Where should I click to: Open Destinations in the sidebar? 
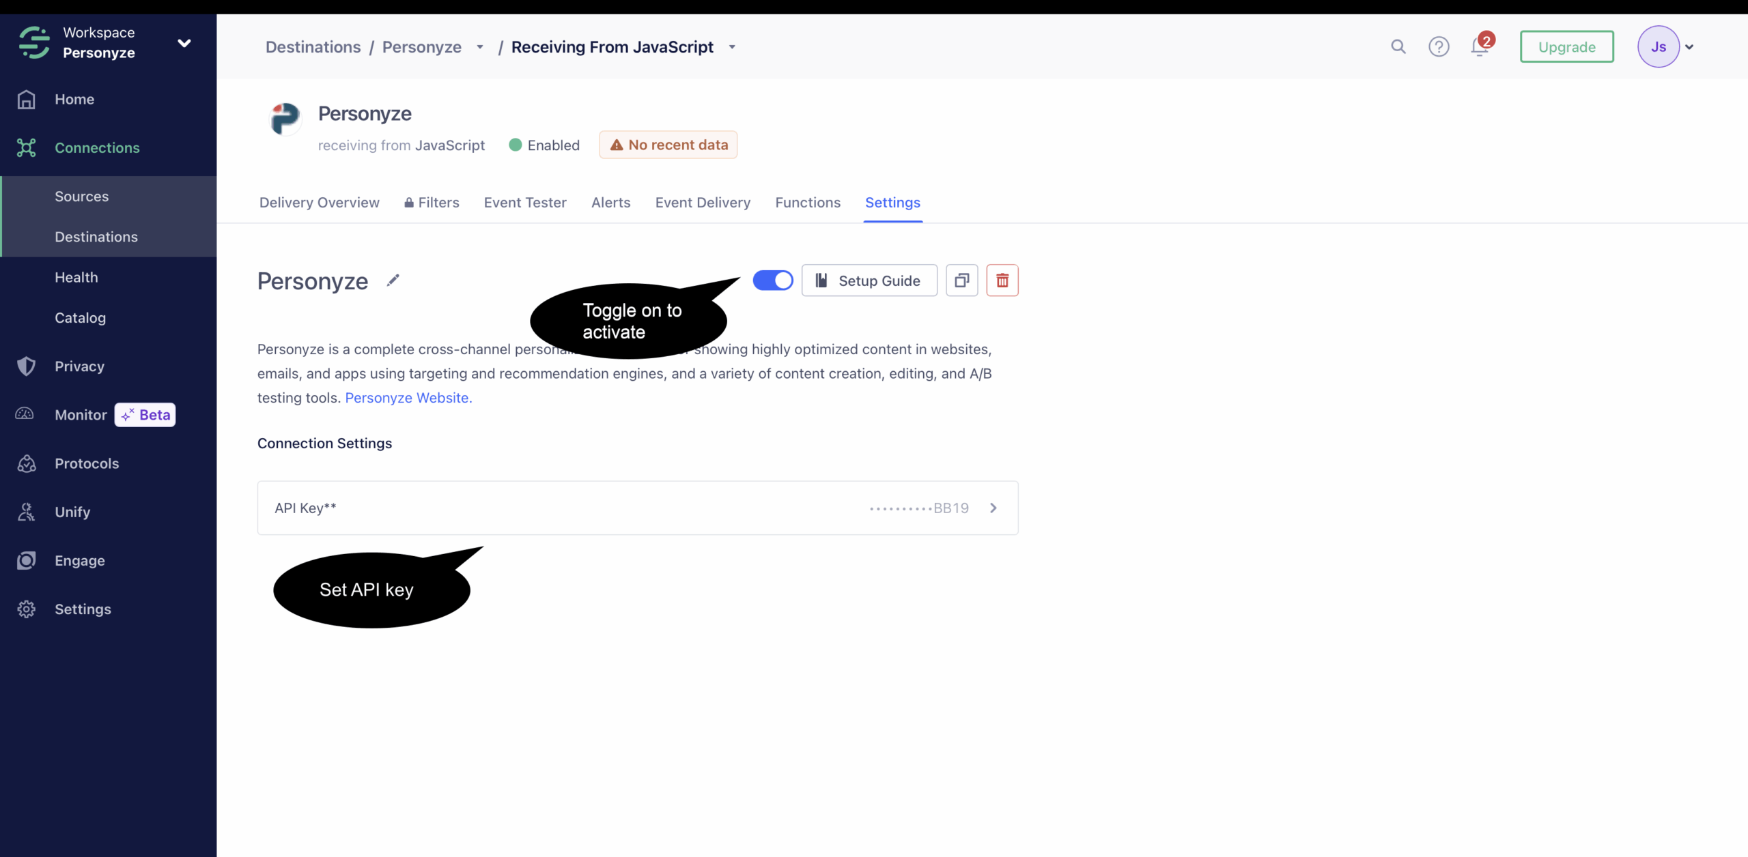pyautogui.click(x=96, y=237)
